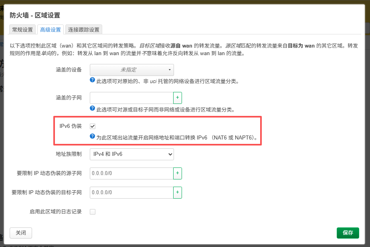Open the 涵盖的设备 dropdown
Image resolution: width=370 pixels, height=247 pixels.
pos(131,70)
